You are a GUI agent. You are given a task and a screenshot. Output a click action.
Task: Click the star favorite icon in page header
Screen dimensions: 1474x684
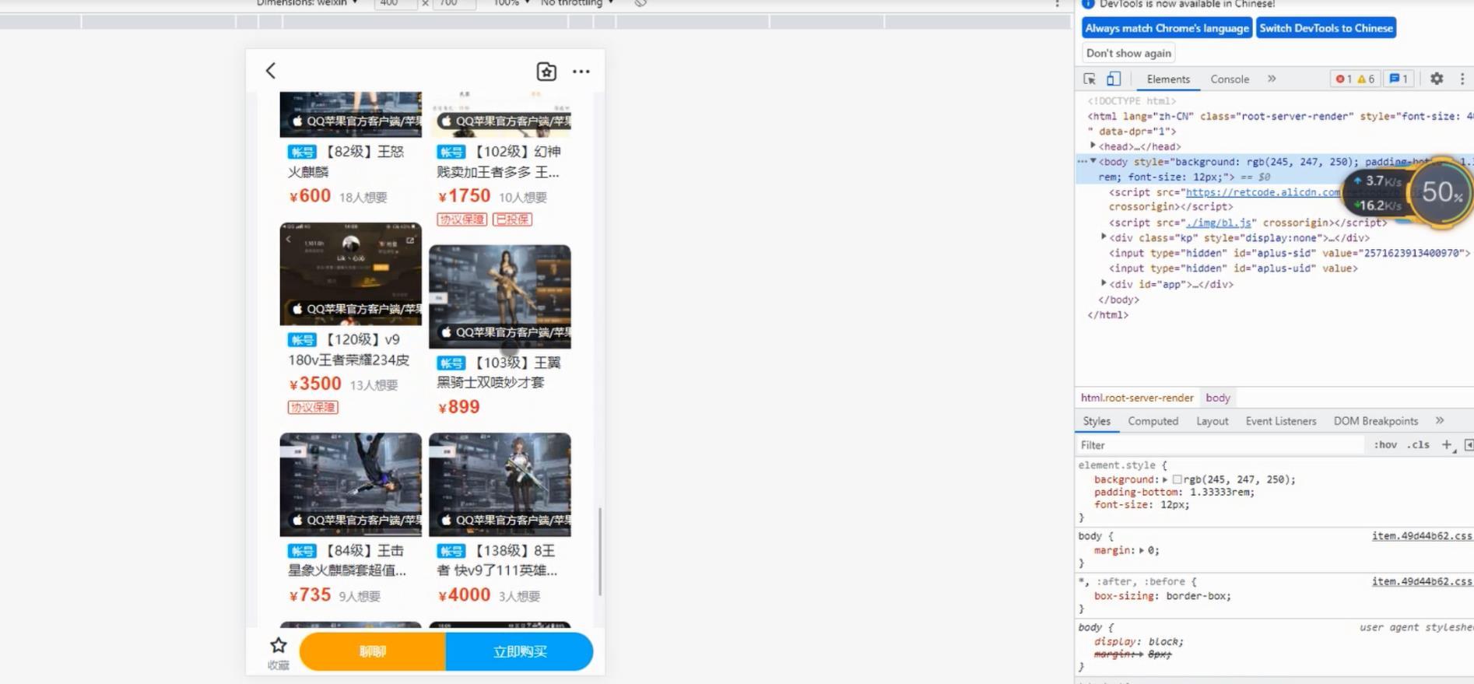tap(546, 72)
